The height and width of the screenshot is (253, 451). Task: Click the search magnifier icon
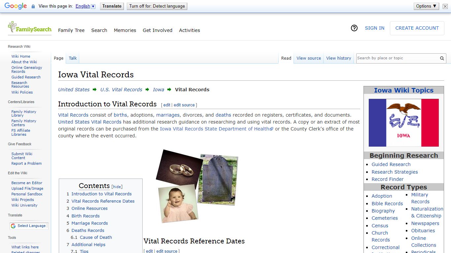[442, 58]
